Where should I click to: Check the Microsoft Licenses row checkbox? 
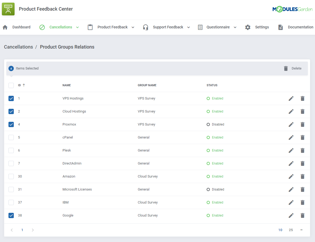pyautogui.click(x=11, y=189)
